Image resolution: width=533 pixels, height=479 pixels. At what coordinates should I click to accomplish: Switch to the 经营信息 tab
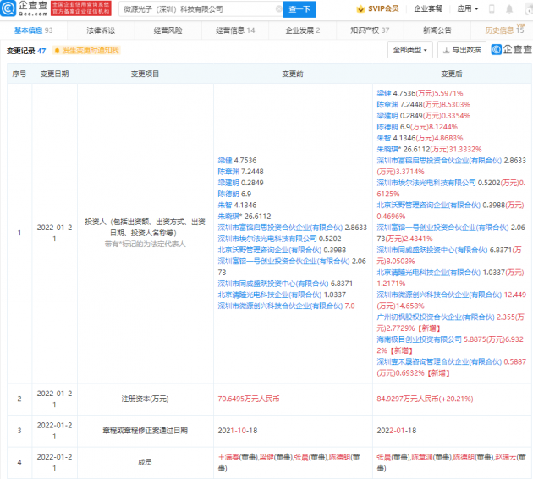(x=235, y=30)
